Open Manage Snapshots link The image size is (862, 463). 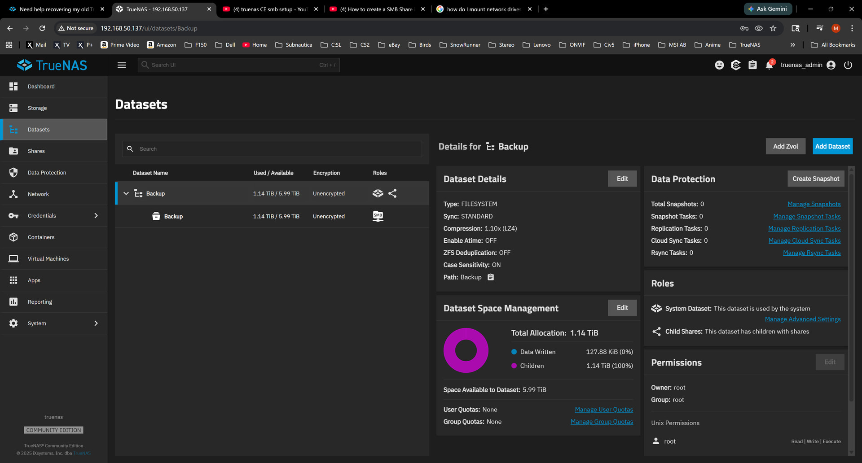pyautogui.click(x=814, y=204)
